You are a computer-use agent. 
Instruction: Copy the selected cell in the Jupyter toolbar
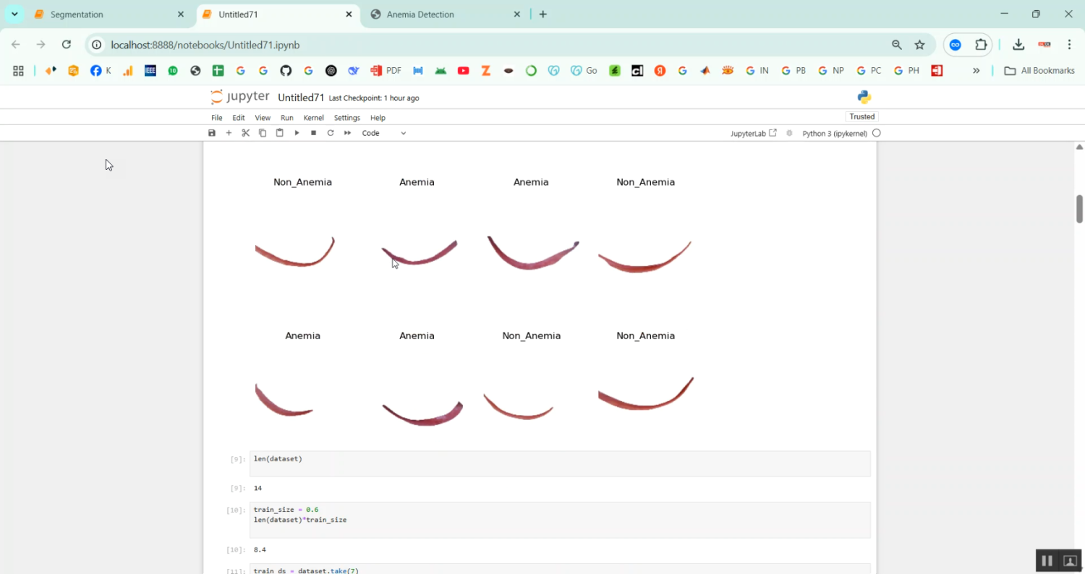[x=263, y=133]
